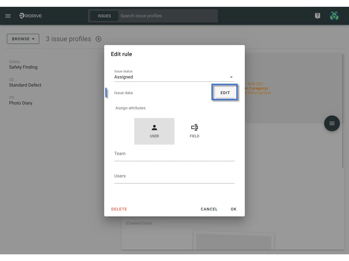Confirm the rule changes with OK
Image resolution: width=349 pixels, height=261 pixels.
tap(233, 209)
